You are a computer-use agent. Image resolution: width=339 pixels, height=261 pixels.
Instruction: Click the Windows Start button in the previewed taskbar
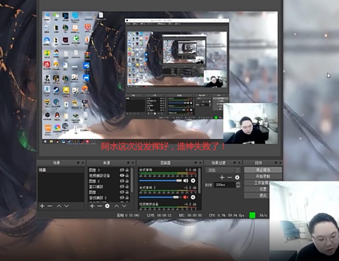coord(45,142)
